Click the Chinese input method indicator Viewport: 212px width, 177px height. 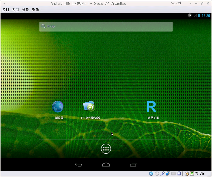[x=190, y=16]
